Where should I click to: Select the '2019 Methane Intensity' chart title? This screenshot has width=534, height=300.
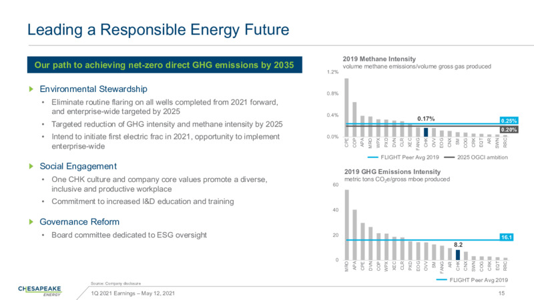379,59
